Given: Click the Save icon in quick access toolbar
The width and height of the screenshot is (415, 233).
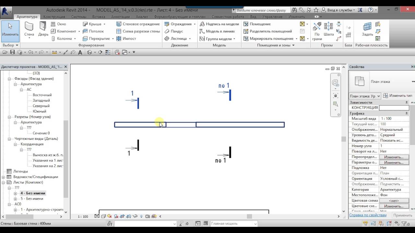Looking at the screenshot, I should (x=12, y=52).
